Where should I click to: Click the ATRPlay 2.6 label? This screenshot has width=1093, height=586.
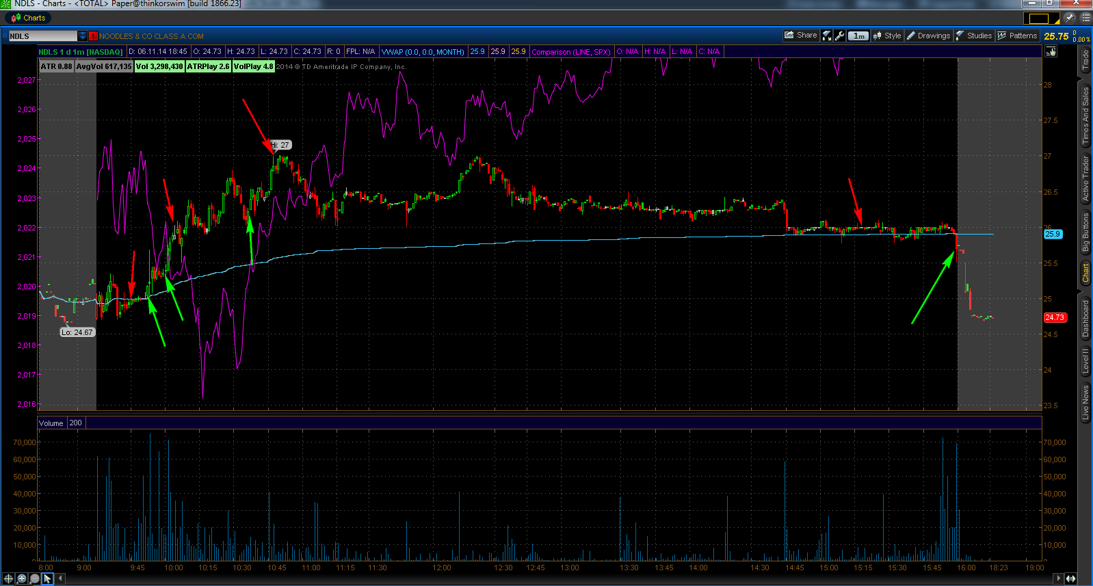[208, 66]
